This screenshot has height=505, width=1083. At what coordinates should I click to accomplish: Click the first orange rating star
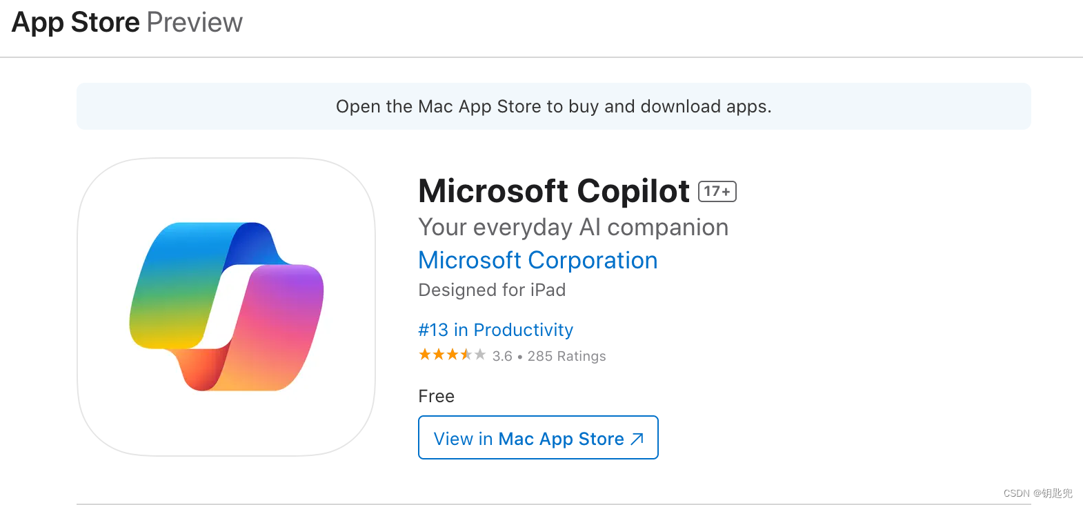click(425, 355)
